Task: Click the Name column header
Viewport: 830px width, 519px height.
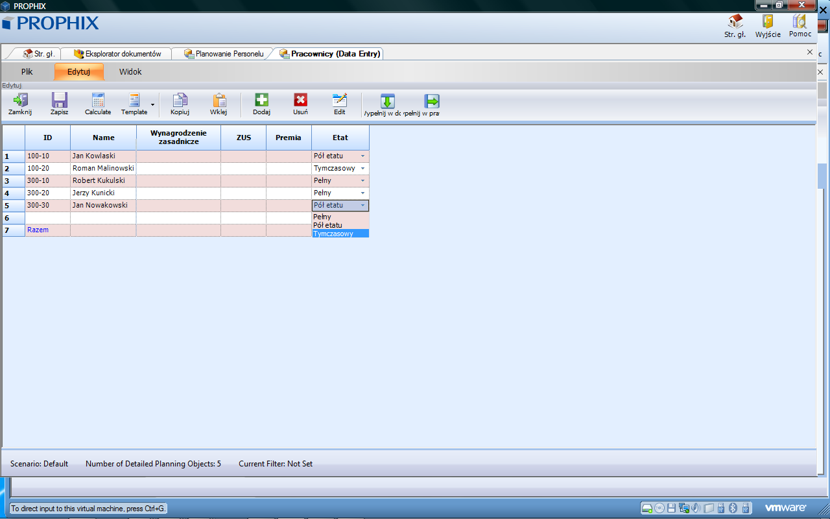Action: (x=104, y=138)
